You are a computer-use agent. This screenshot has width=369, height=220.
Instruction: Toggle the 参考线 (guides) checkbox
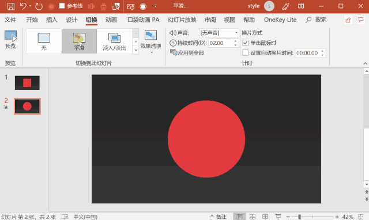point(62,6)
